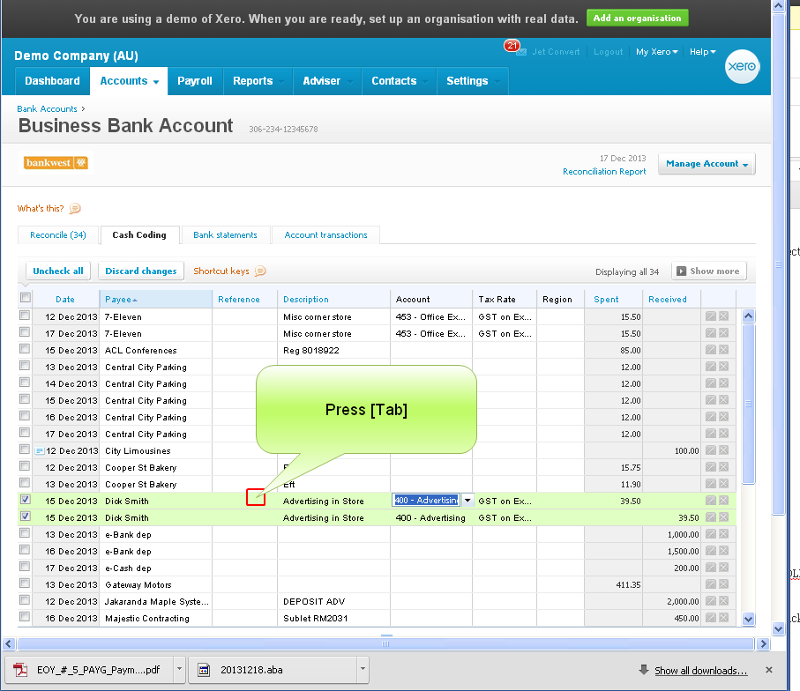The height and width of the screenshot is (691, 800).
Task: Expand the Account combo box arrow for Dick Smith
Action: (467, 501)
